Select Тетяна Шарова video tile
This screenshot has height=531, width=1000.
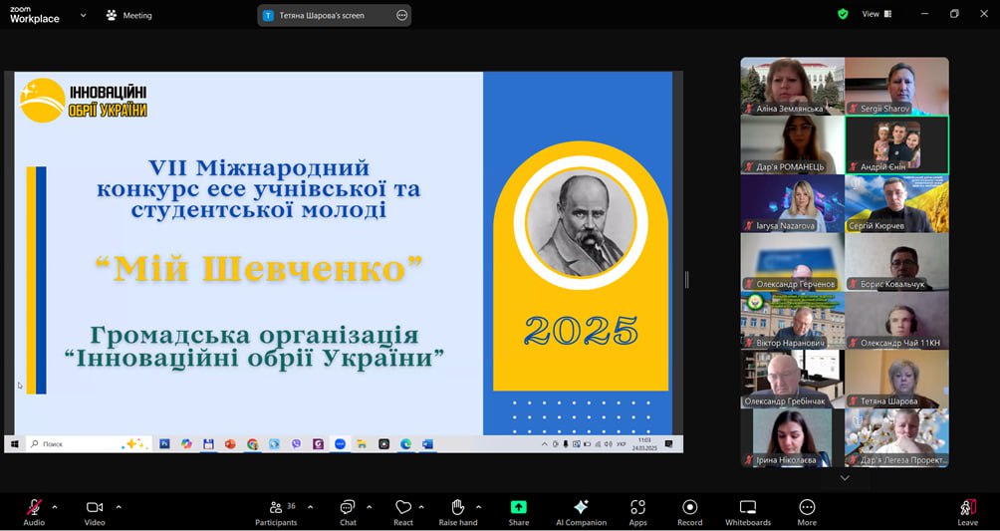click(x=896, y=380)
